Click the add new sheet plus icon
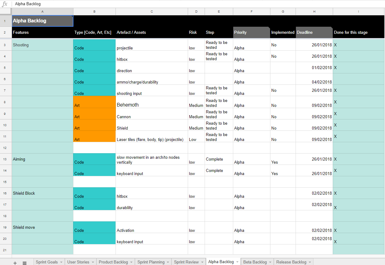The height and width of the screenshot is (265, 385). (x=15, y=263)
